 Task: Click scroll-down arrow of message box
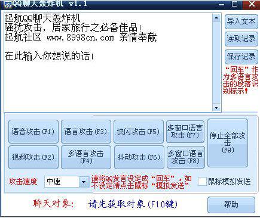216,108
